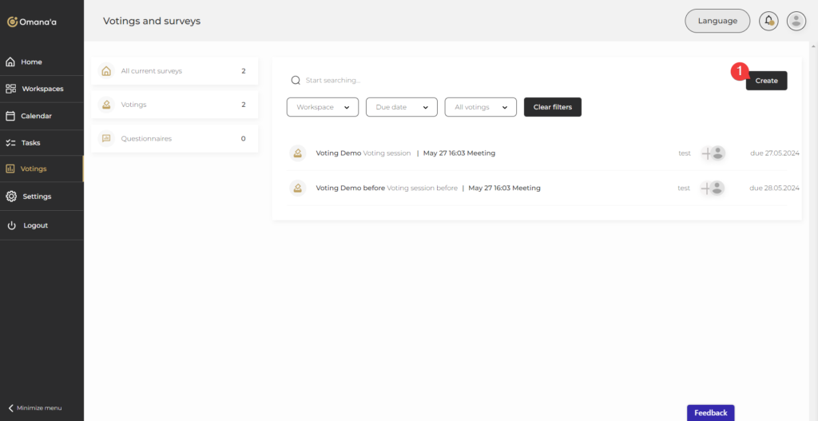Click the Voting Demo ballot icon
The width and height of the screenshot is (818, 421).
297,153
